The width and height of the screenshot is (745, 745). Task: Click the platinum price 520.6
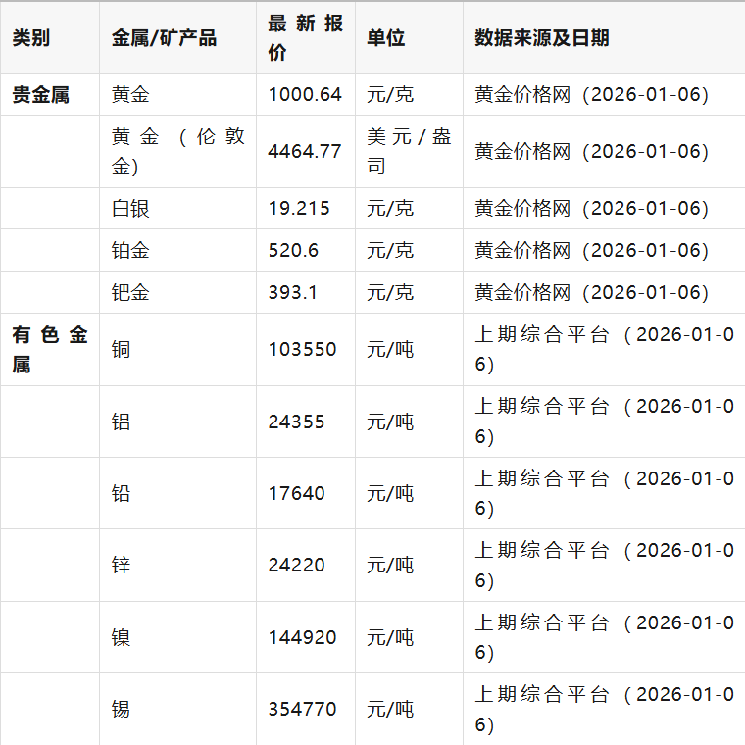293,250
